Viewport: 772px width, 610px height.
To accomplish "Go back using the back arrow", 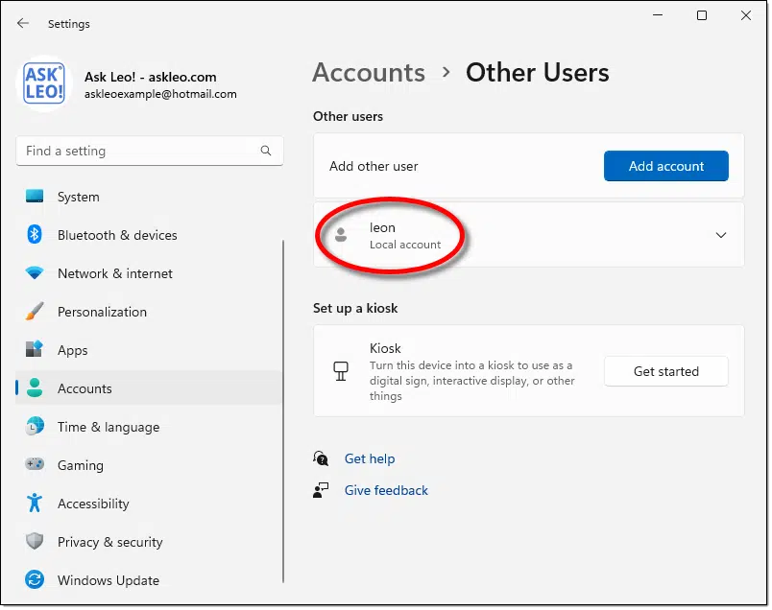I will coord(23,23).
